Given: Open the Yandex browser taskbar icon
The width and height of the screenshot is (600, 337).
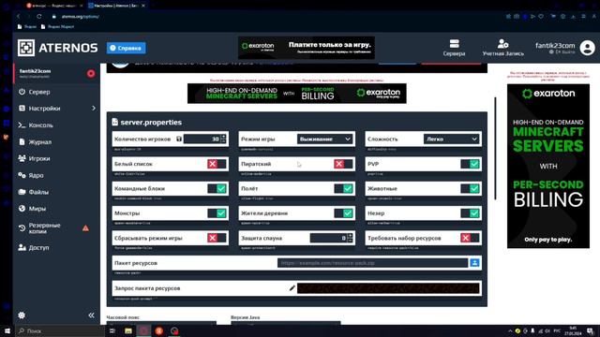Looking at the screenshot, I should tap(158, 330).
